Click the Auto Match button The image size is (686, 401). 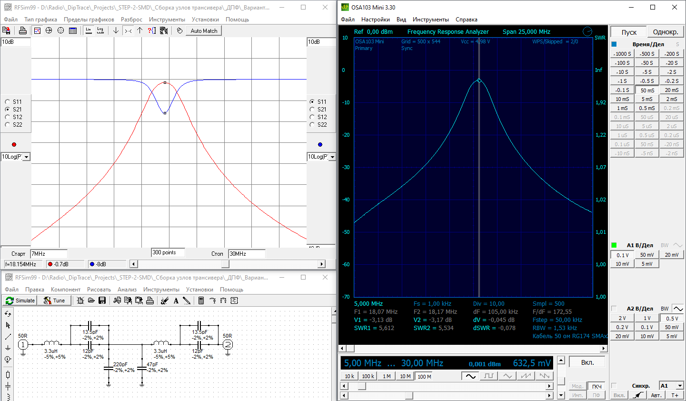coord(204,30)
